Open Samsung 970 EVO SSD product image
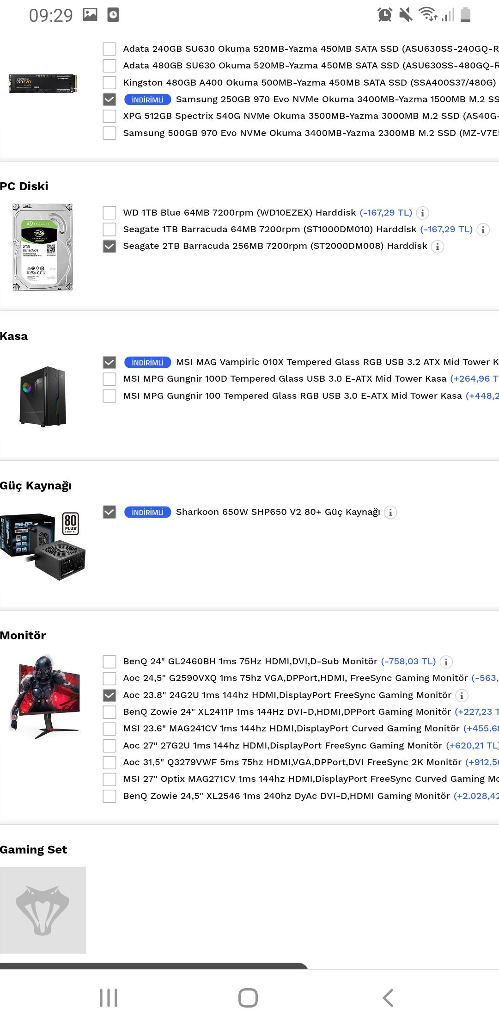499x1027 pixels. point(43,83)
